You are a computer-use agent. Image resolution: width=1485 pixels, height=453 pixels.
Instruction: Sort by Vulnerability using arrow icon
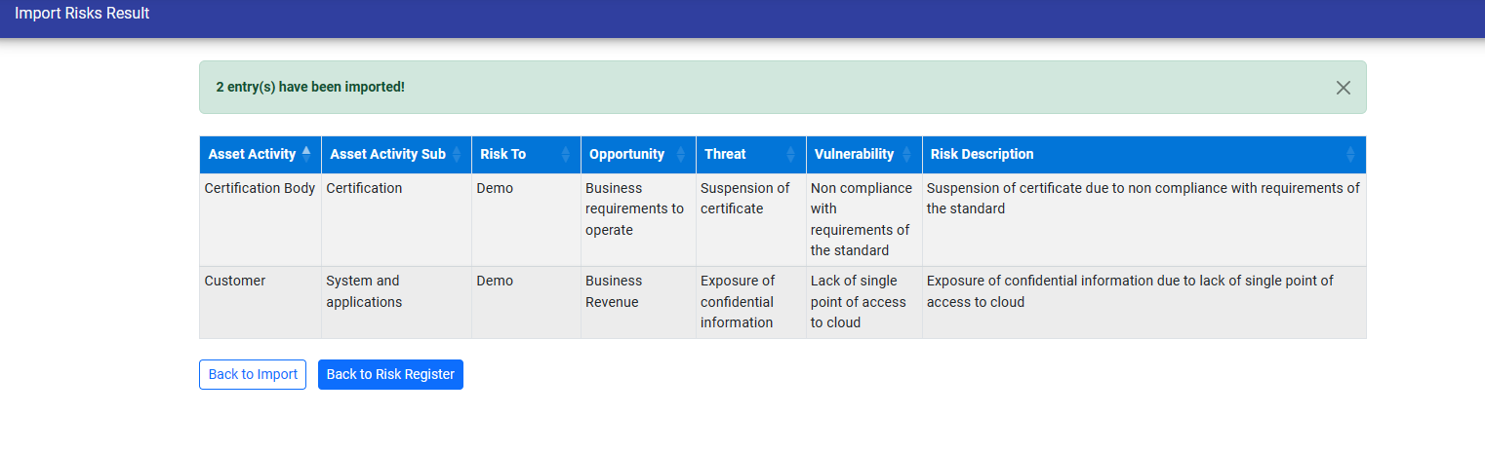906,155
